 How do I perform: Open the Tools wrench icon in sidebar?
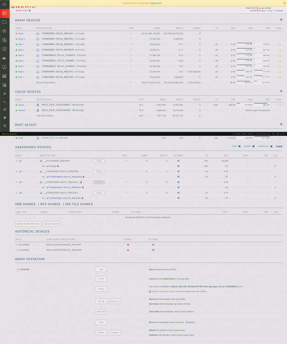click(5, 85)
